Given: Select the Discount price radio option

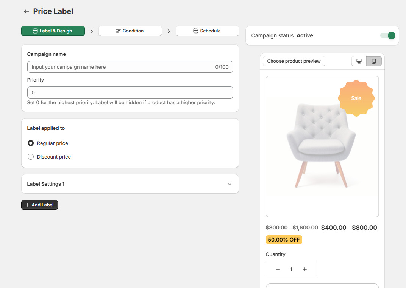Looking at the screenshot, I should [31, 157].
